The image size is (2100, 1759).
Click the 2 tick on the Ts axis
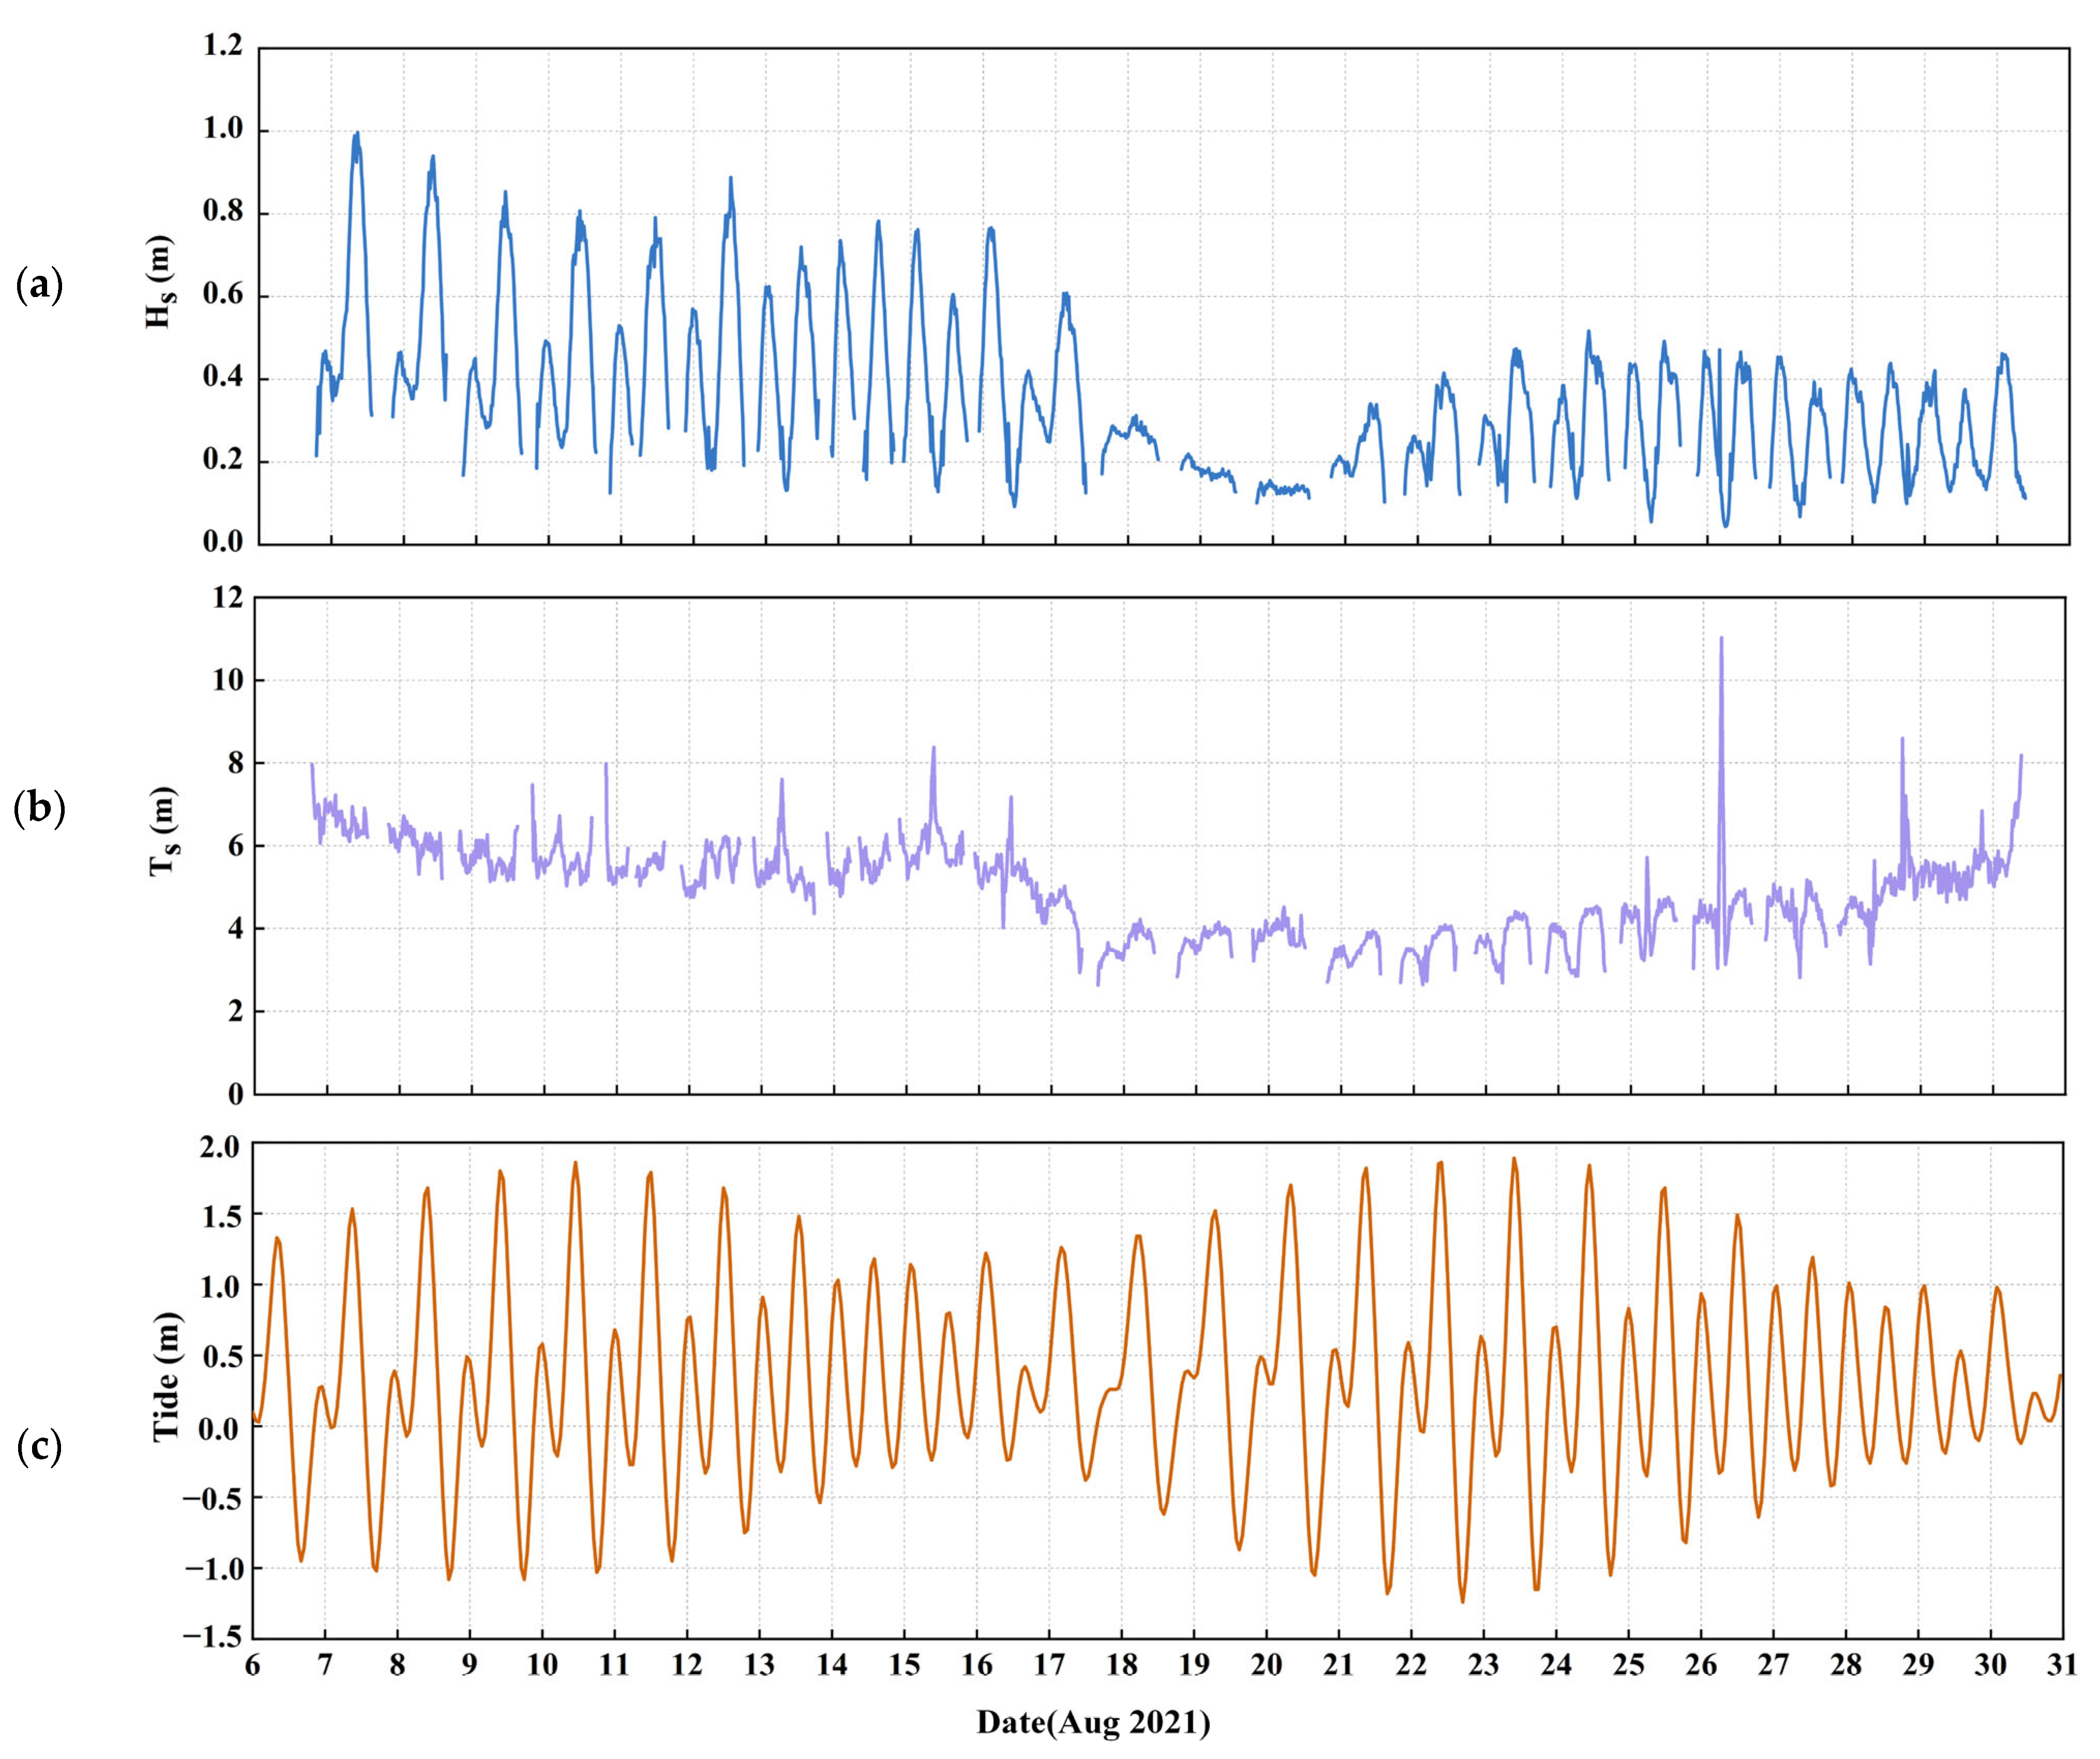pos(235,1011)
